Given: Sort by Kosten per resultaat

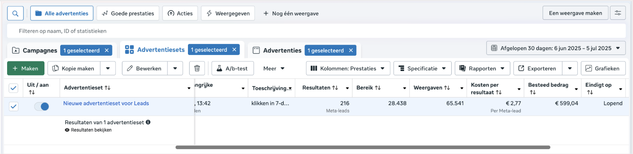Looking at the screenshot, I should point(498,92).
